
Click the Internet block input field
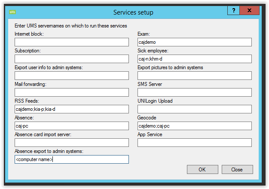point(72,42)
